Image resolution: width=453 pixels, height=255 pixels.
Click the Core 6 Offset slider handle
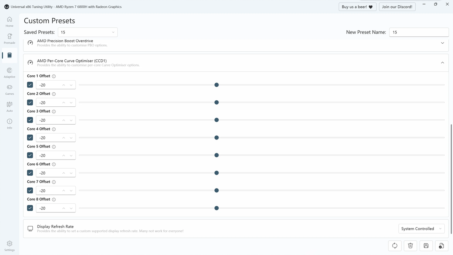pyautogui.click(x=216, y=173)
